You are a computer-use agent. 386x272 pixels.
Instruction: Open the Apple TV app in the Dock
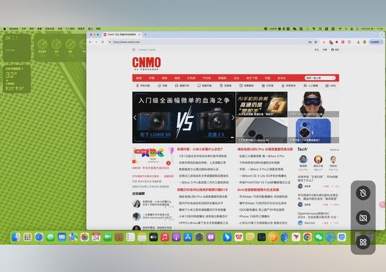[x=153, y=237]
